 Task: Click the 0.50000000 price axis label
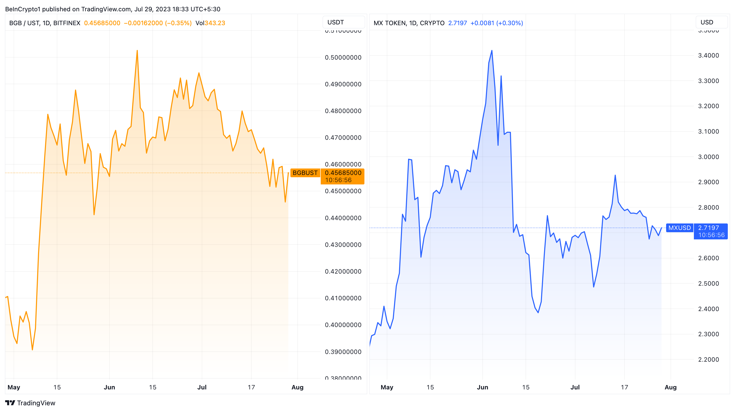coord(343,58)
